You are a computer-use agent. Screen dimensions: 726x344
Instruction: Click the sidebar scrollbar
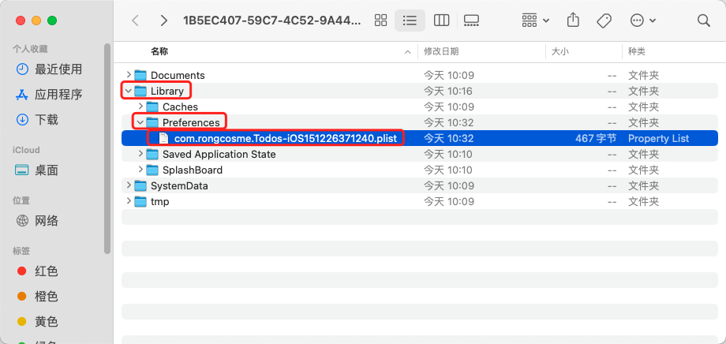pos(107,148)
